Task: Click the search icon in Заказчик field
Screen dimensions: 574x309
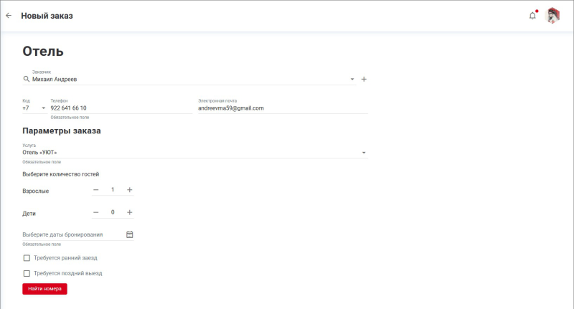Action: [x=27, y=79]
